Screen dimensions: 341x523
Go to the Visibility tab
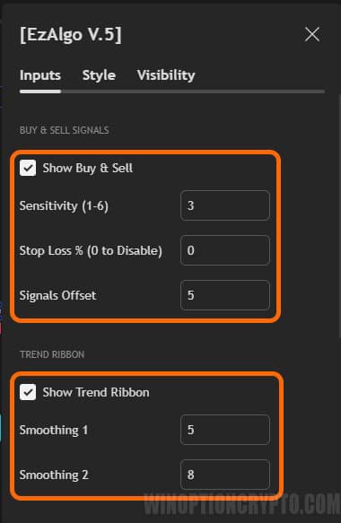click(166, 75)
